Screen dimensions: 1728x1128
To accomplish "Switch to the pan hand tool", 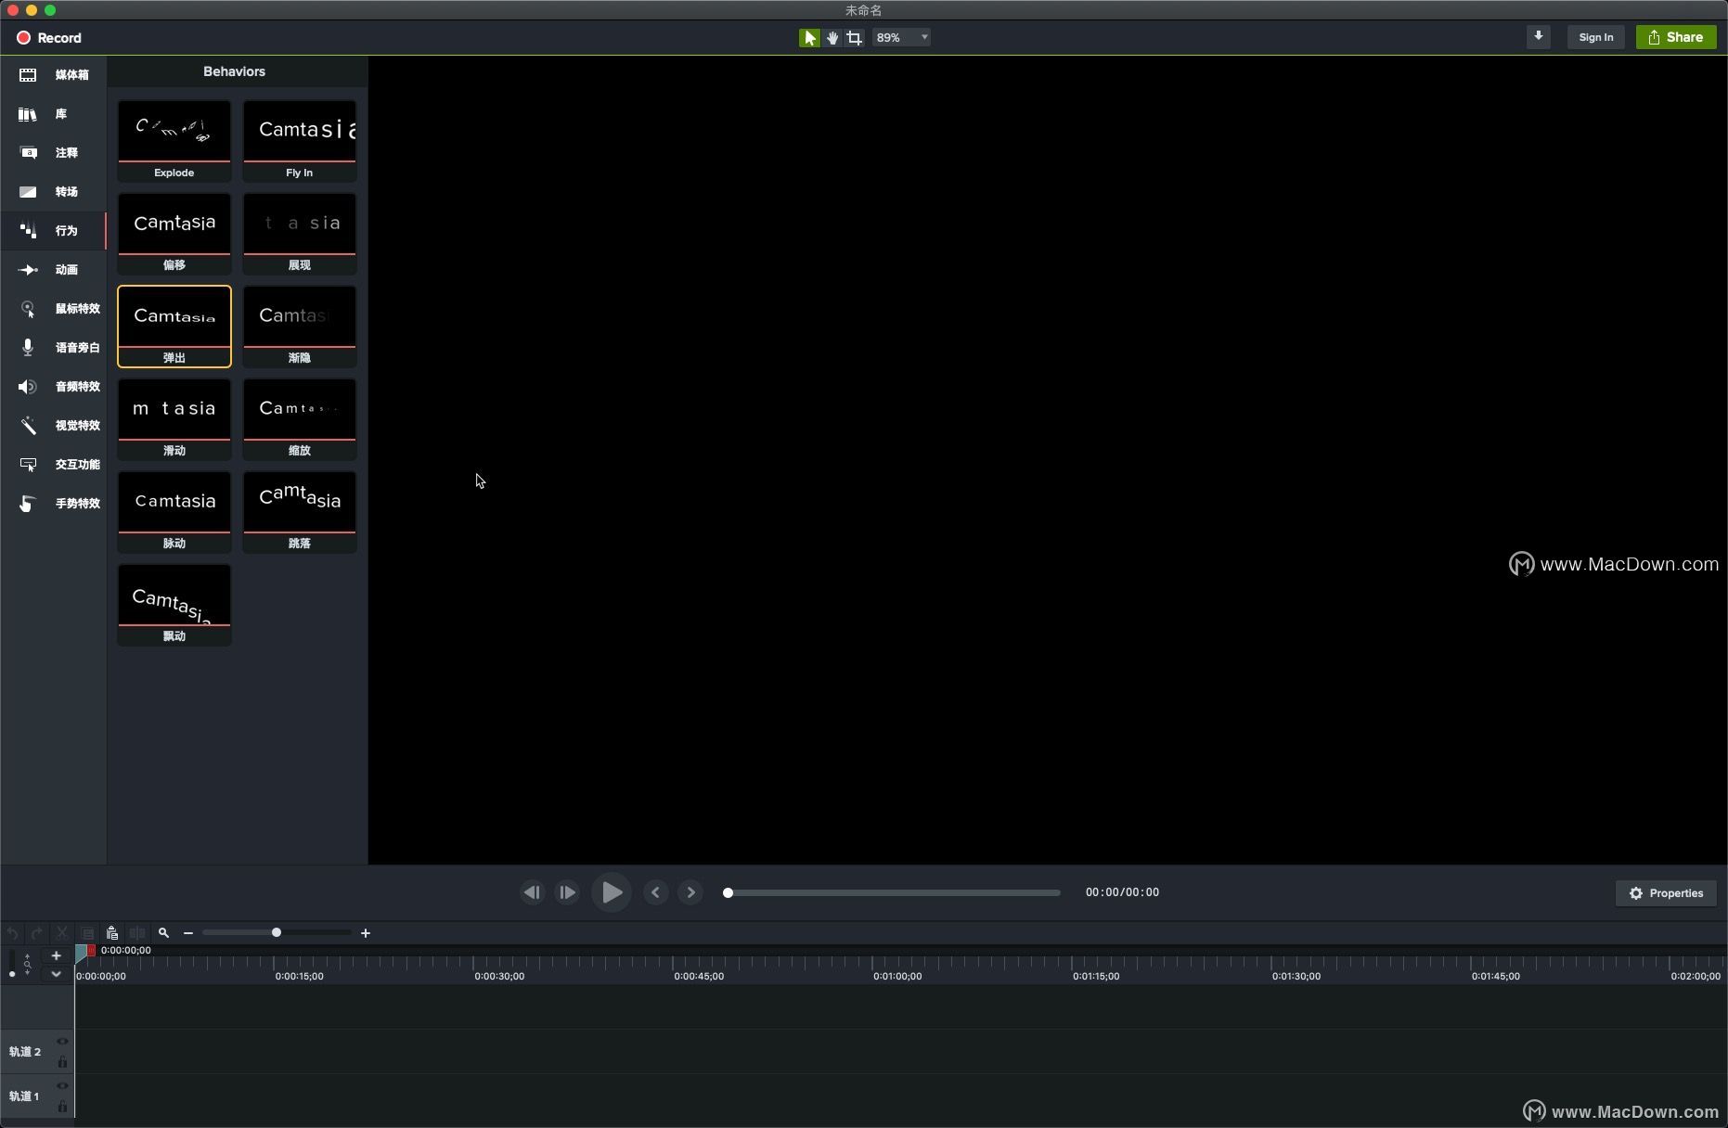I will click(832, 38).
